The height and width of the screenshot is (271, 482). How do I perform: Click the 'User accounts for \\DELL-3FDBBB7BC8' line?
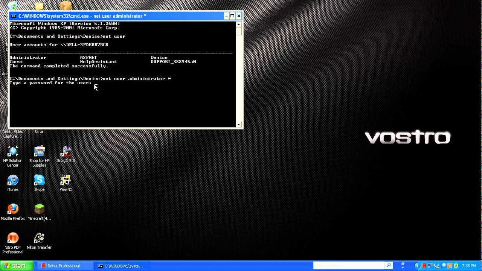(59, 45)
